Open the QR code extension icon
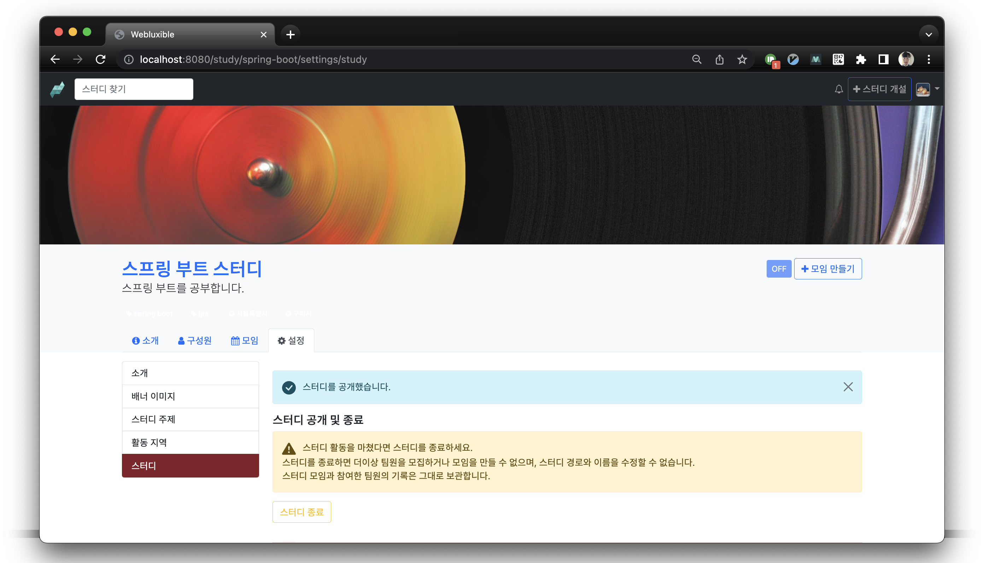 pos(838,59)
